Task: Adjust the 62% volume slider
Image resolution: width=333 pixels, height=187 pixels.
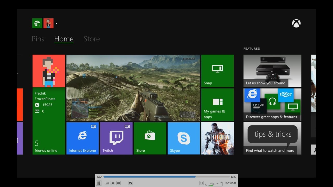Action: pos(215,184)
